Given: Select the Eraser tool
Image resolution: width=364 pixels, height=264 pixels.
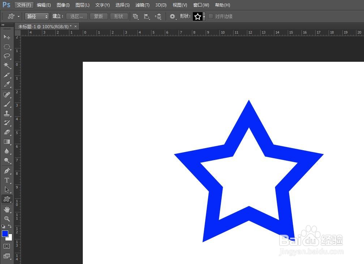Looking at the screenshot, I should 7,132.
